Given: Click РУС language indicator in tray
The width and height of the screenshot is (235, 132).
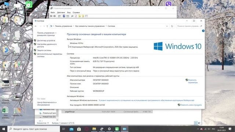Looking at the screenshot, I should [x=214, y=129].
